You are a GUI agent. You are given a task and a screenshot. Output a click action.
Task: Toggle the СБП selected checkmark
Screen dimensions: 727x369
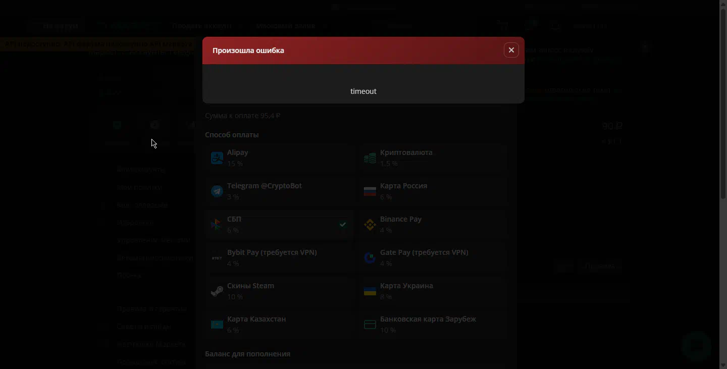(x=343, y=225)
